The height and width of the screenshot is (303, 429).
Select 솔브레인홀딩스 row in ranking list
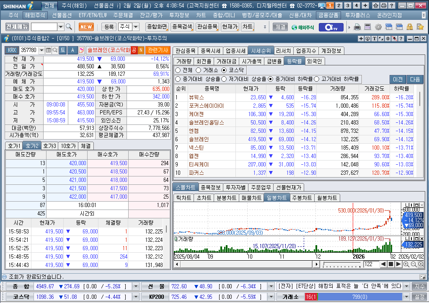pyautogui.click(x=294, y=122)
